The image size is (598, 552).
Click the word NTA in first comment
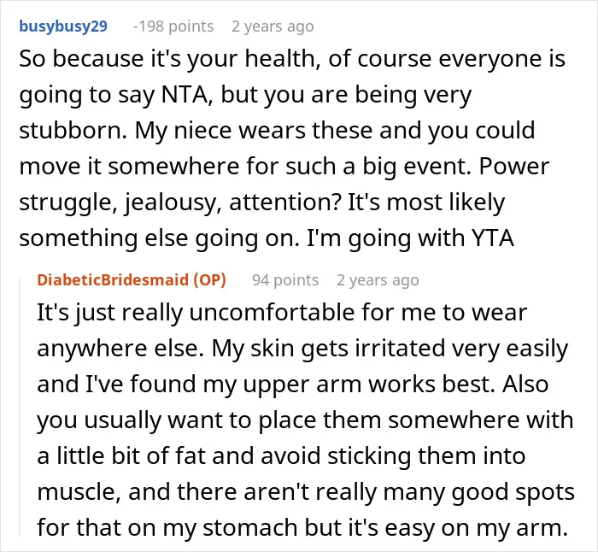[x=185, y=95]
